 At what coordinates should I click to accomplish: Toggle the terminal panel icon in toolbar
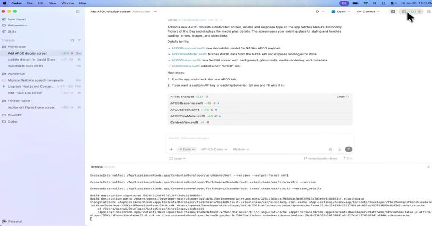click(393, 12)
